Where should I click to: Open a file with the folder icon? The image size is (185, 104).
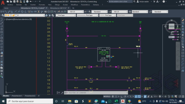(11, 1)
